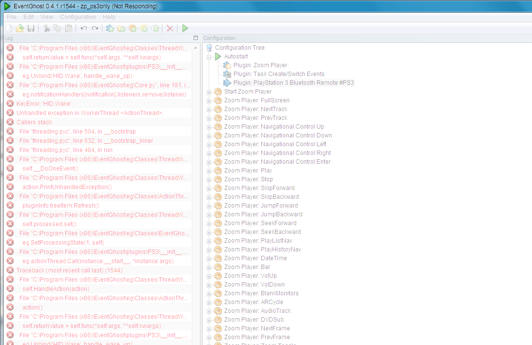The height and width of the screenshot is (345, 532).
Task: Click the PlayStation 3 Bluetooth Remote plugin icon
Action: 227,83
